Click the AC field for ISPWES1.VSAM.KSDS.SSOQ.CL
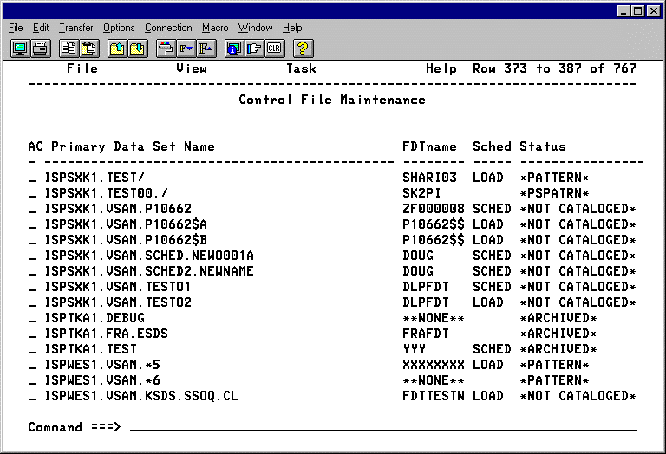The image size is (666, 454). click(x=32, y=396)
